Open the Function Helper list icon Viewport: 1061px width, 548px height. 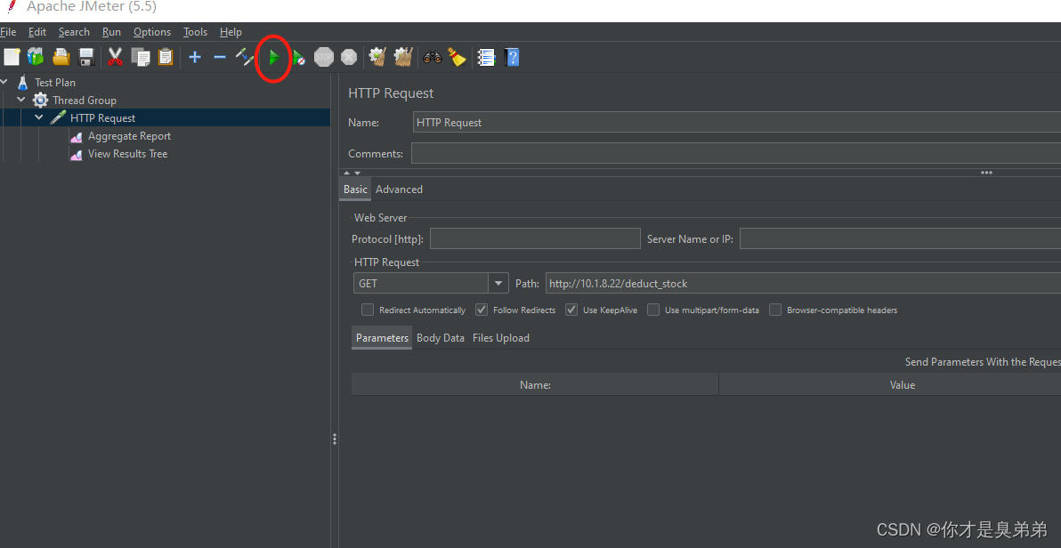[487, 58]
